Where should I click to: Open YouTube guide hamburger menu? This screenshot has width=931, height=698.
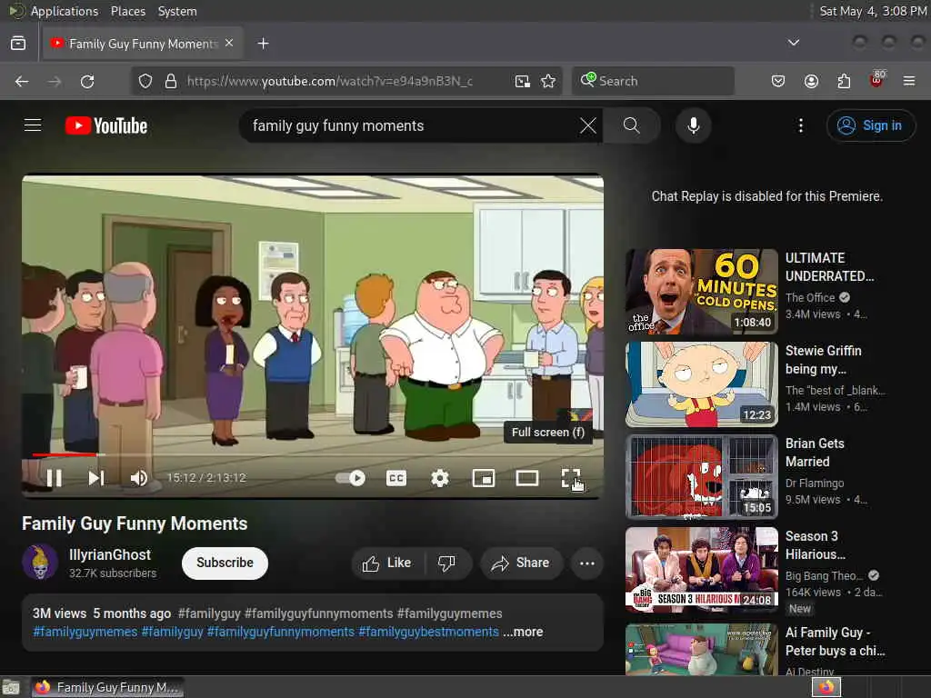33,125
